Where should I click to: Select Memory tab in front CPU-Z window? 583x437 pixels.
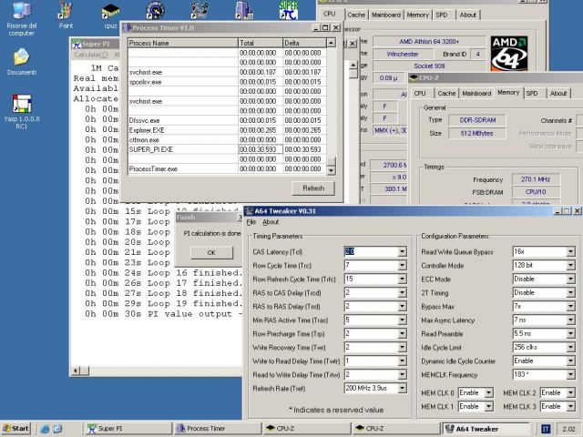[x=508, y=93]
